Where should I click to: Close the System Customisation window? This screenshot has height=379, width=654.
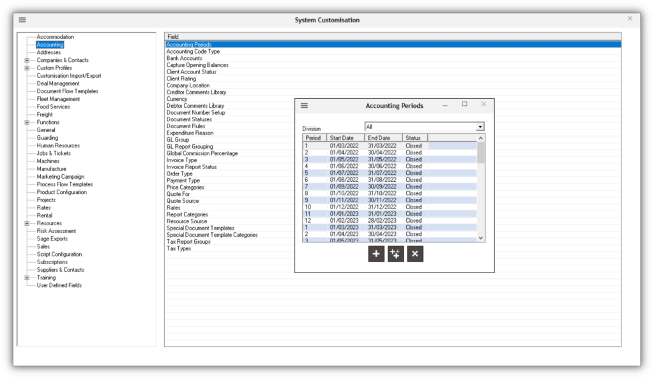[x=630, y=19]
